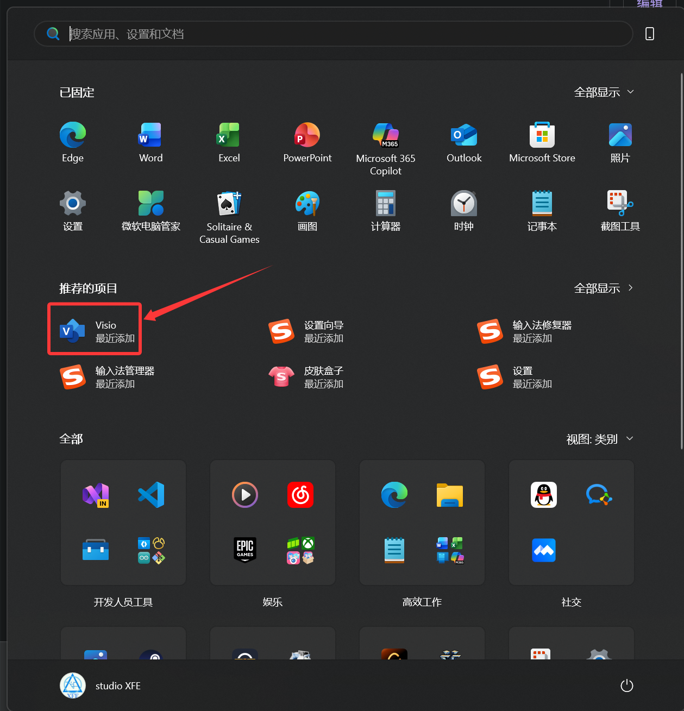
Task: Launch PowerPoint from pinned apps
Action: point(307,142)
